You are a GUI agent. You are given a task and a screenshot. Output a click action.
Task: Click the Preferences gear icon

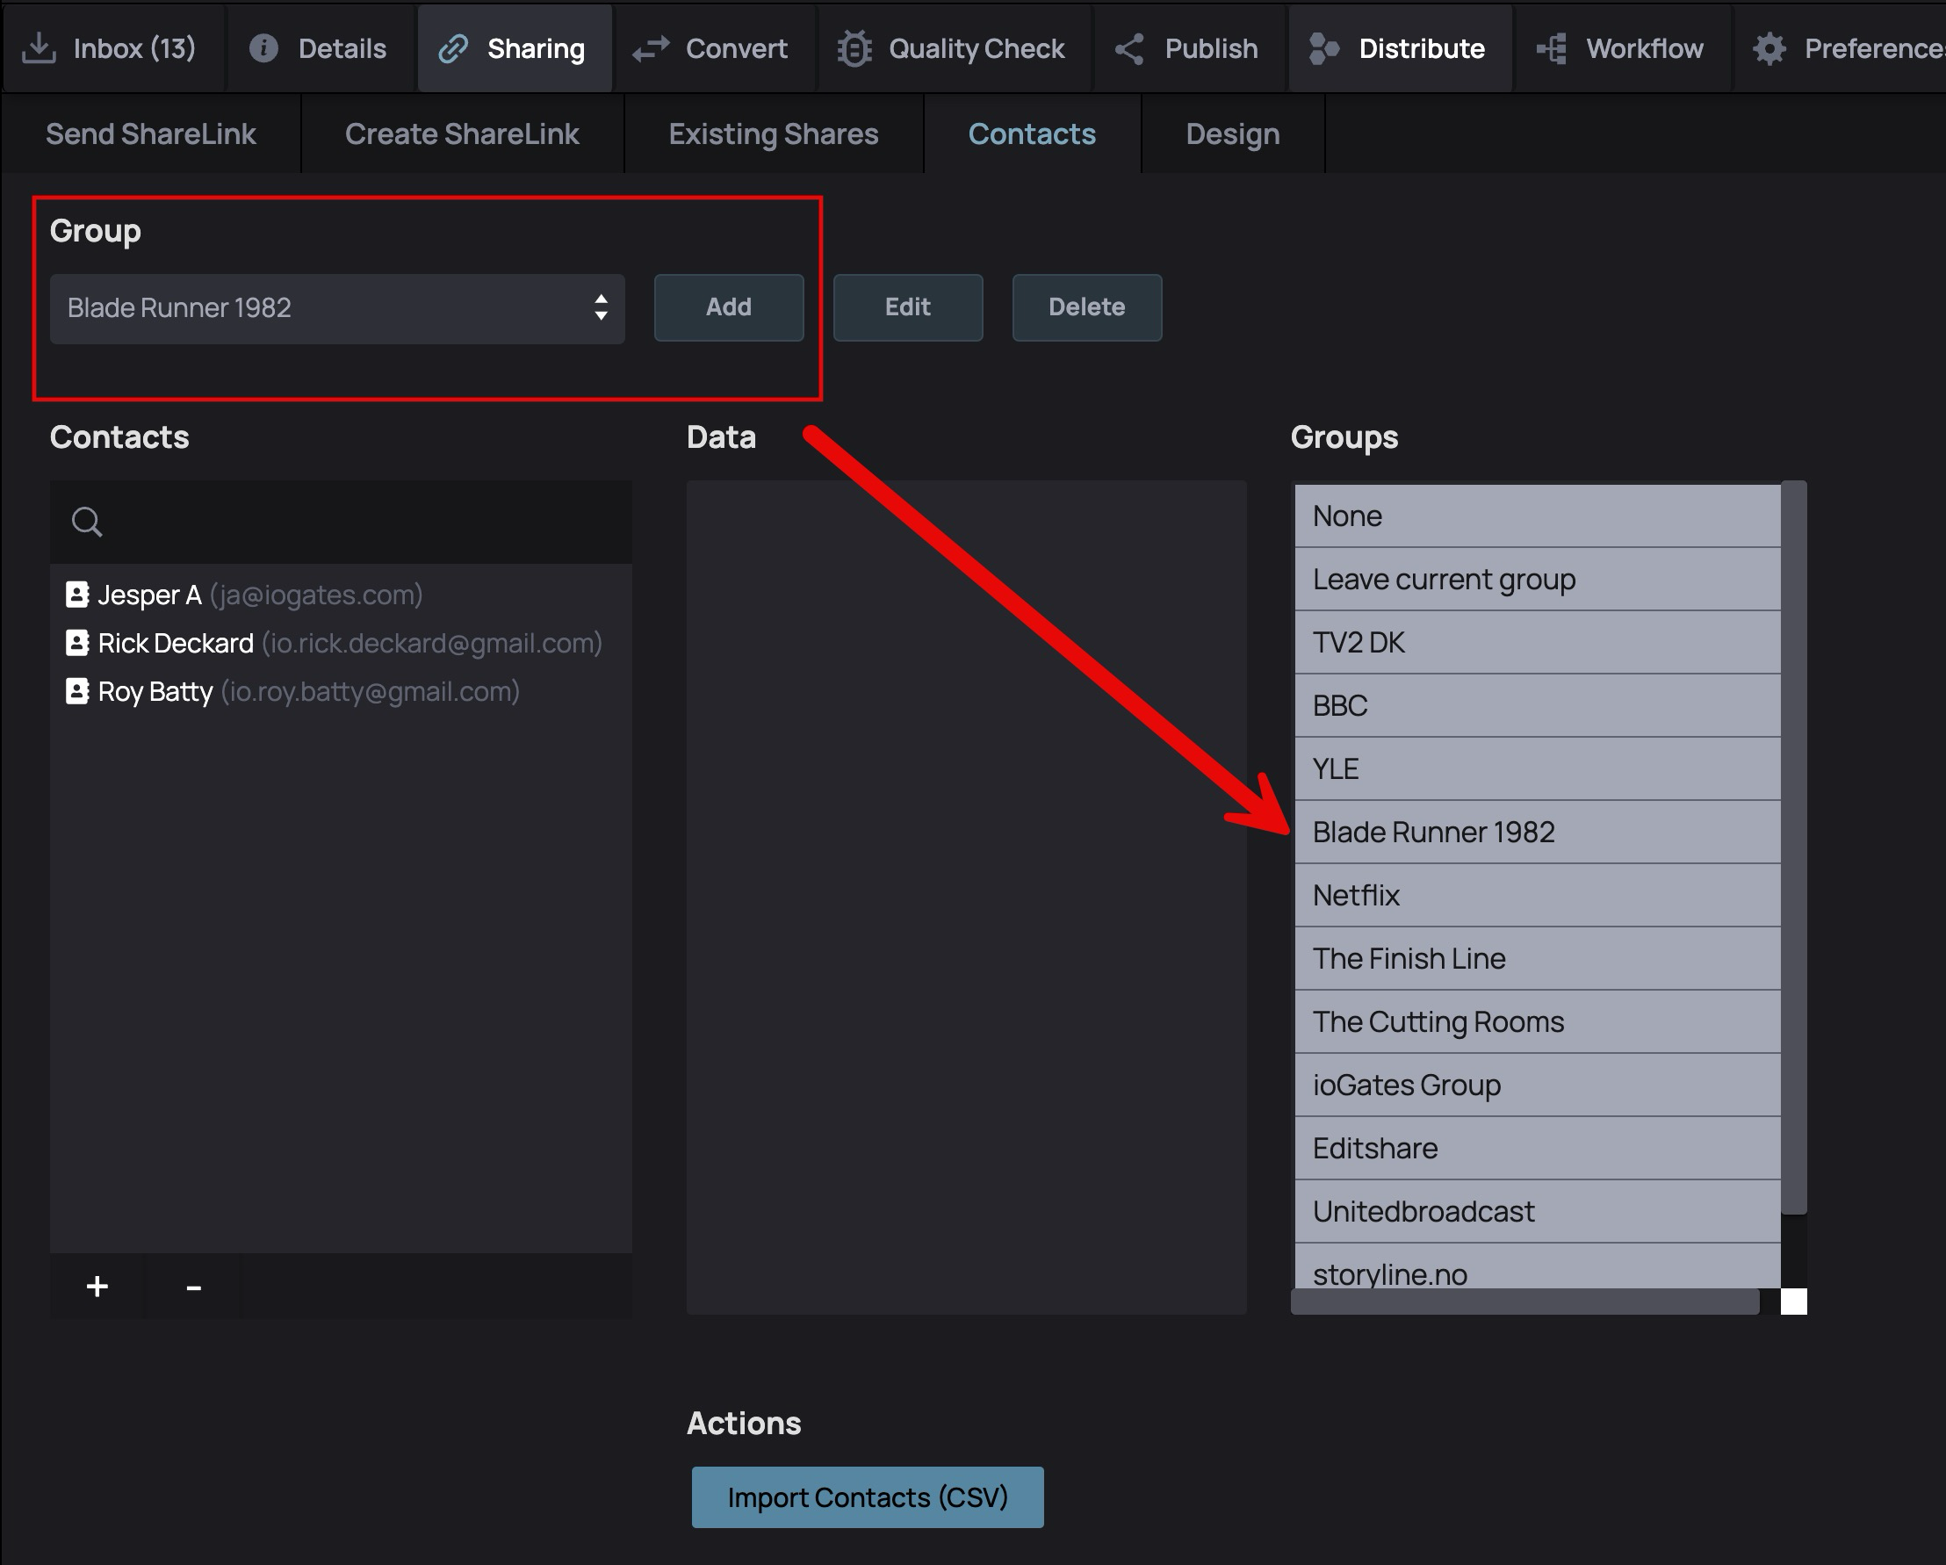coord(1769,48)
